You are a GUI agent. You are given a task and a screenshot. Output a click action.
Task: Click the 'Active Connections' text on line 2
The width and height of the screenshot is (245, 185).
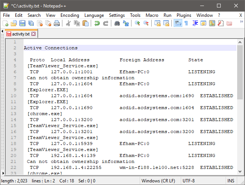tap(51, 48)
